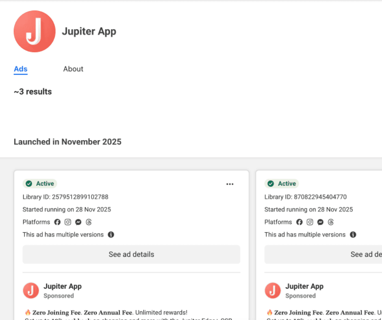Click the fire emoji in the ad copy
The height and width of the screenshot is (320, 382).
coord(26,312)
